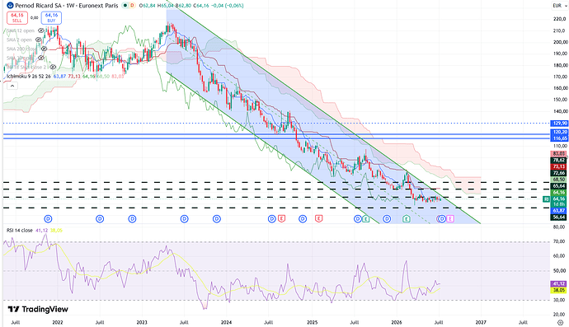
Task: Click the 64,16 BUY button
Action: (x=51, y=18)
